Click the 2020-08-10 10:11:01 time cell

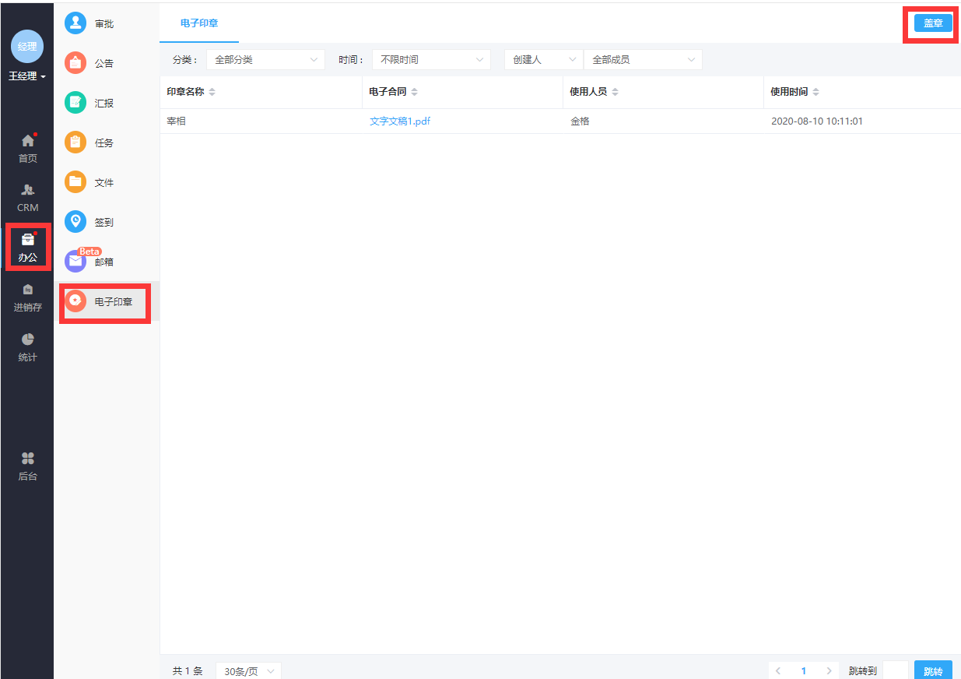[x=817, y=121]
